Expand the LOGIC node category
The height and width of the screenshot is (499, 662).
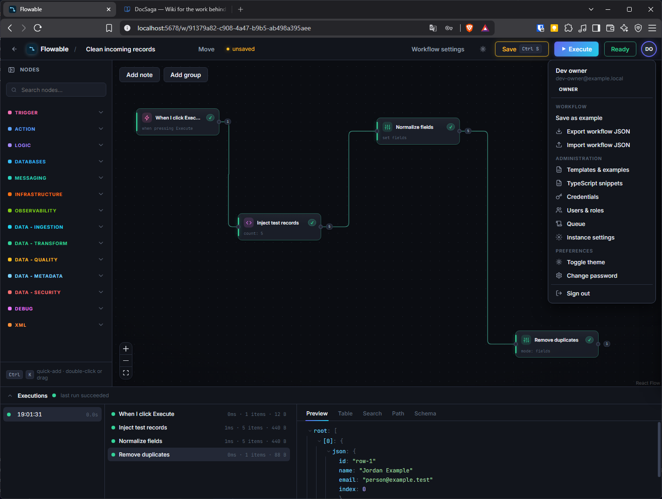click(56, 145)
